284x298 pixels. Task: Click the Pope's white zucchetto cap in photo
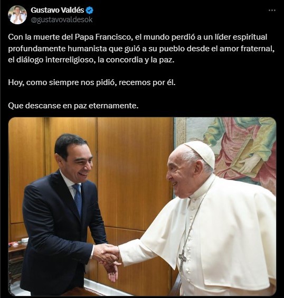tap(200, 153)
